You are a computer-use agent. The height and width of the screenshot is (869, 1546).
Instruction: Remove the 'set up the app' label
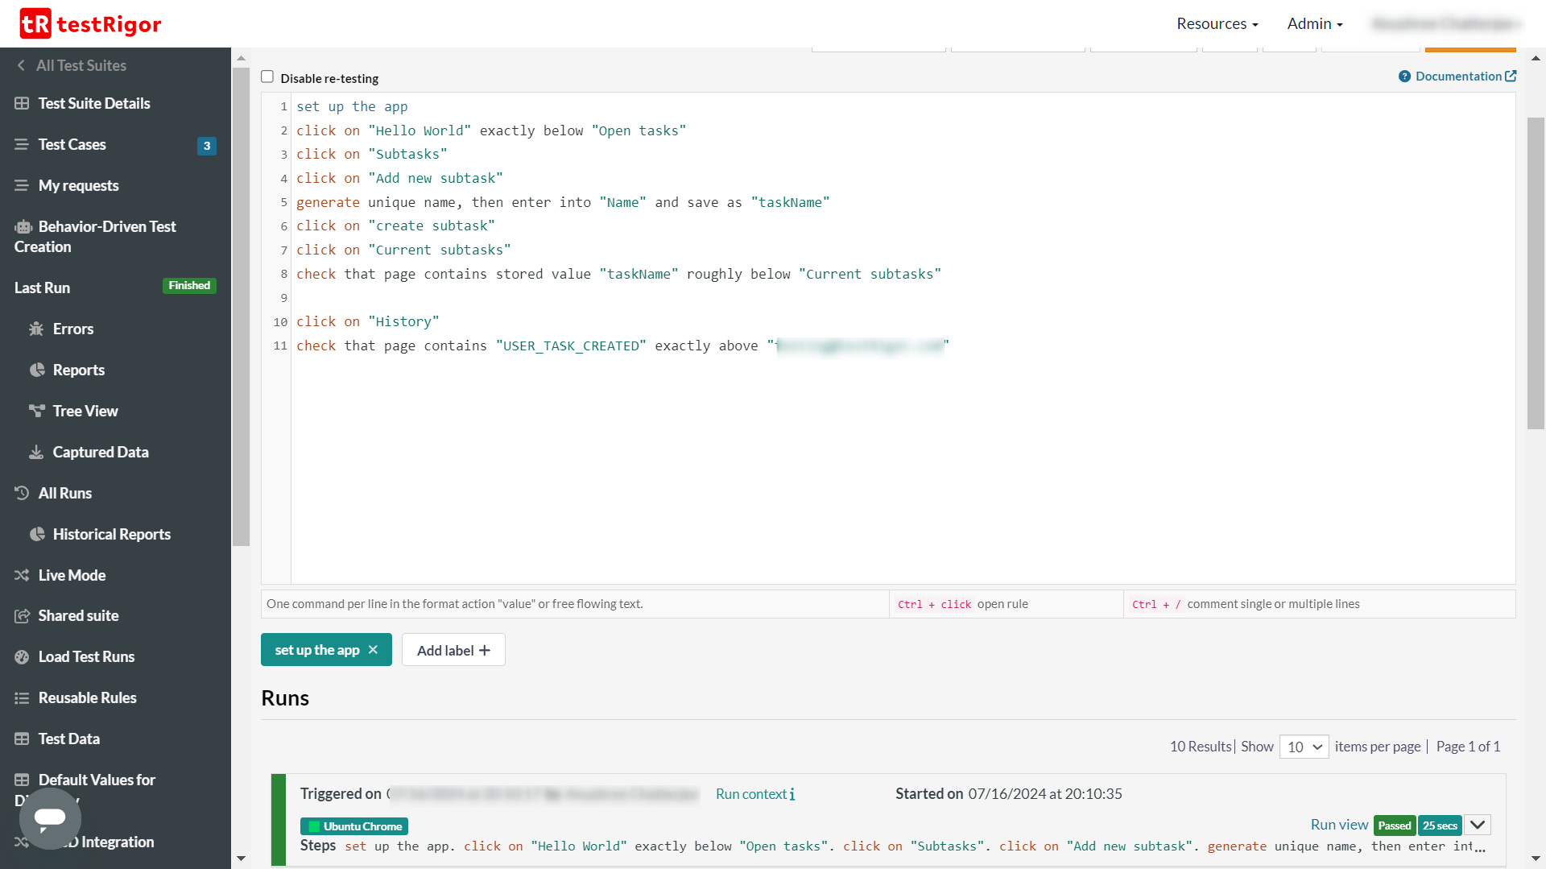[373, 650]
